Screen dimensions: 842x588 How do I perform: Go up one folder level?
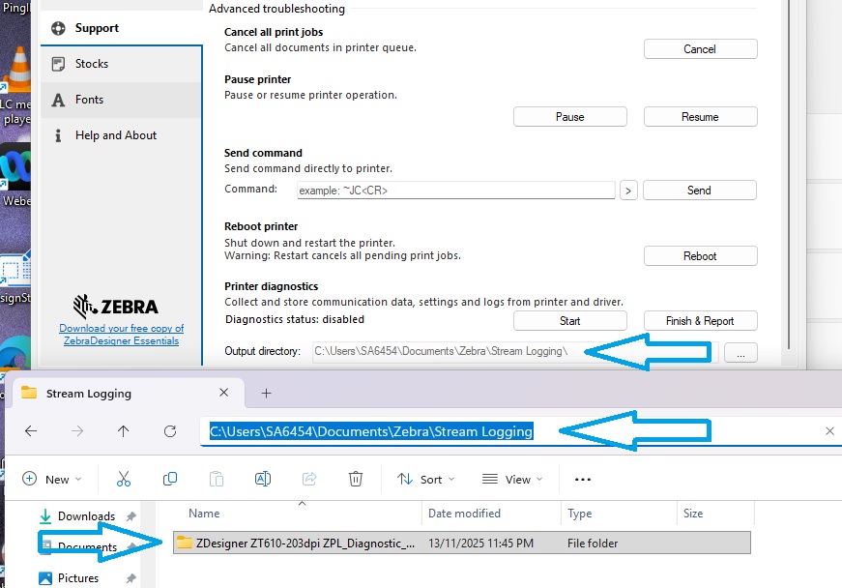(x=124, y=431)
